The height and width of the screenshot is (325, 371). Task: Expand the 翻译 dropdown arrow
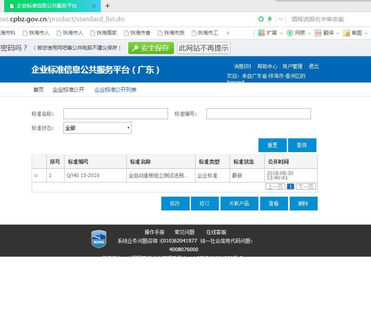tap(338, 33)
